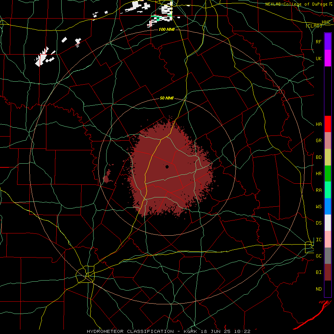Image resolution: width=334 pixels, height=334 pixels.
Task: Click the "IC" legend label
Action: [319, 240]
